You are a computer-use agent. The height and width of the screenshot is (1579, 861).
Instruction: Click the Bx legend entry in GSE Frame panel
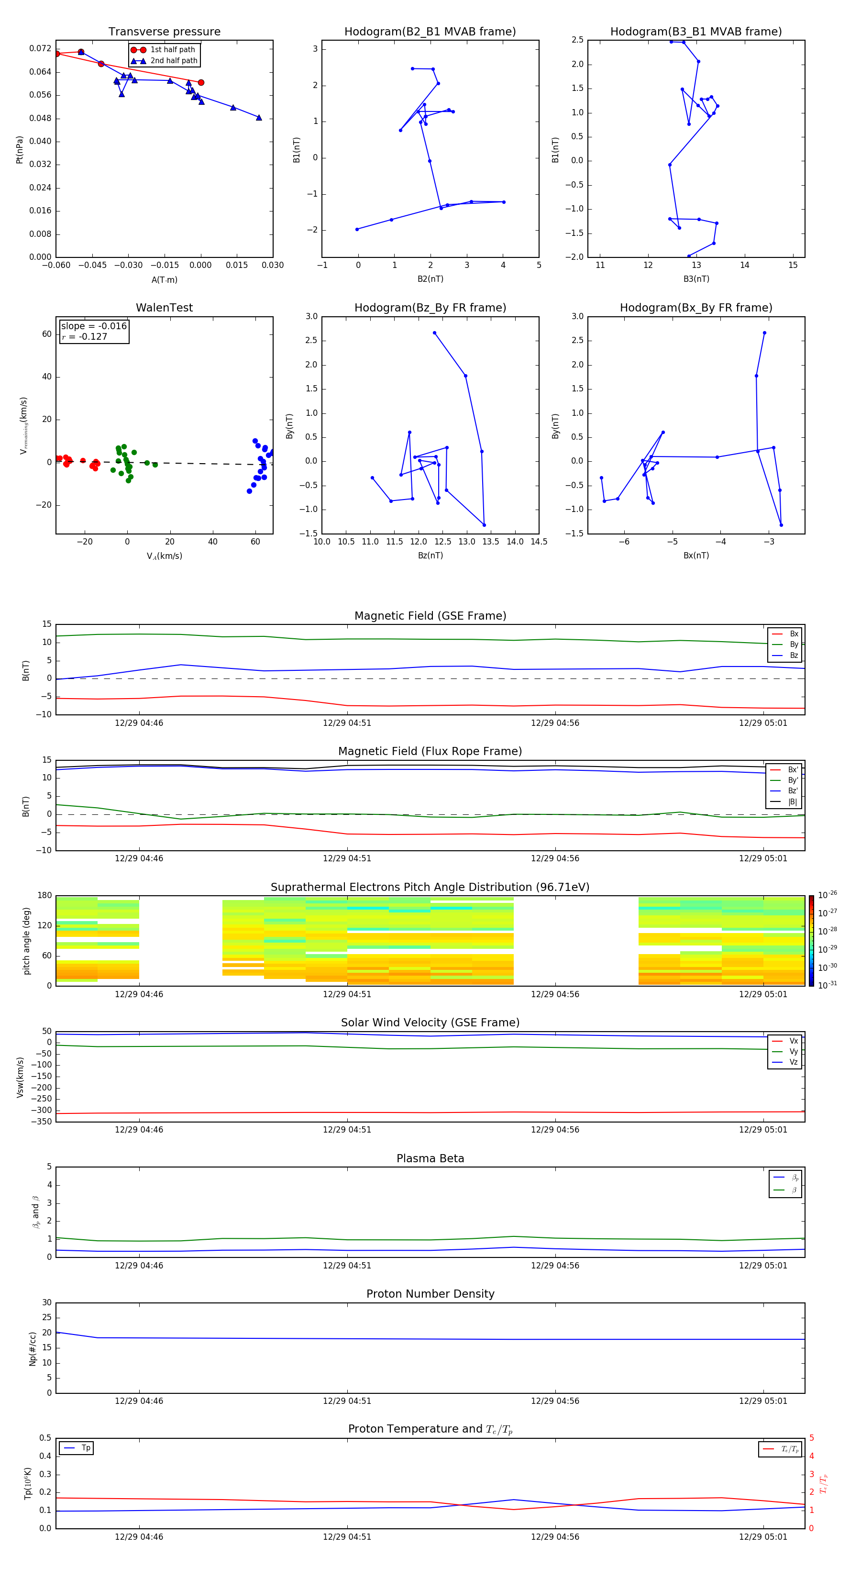coord(785,634)
